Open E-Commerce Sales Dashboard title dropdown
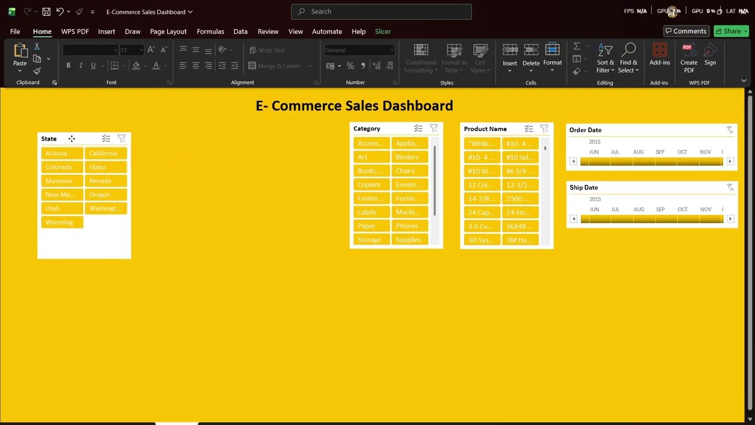755x425 pixels. click(x=190, y=12)
